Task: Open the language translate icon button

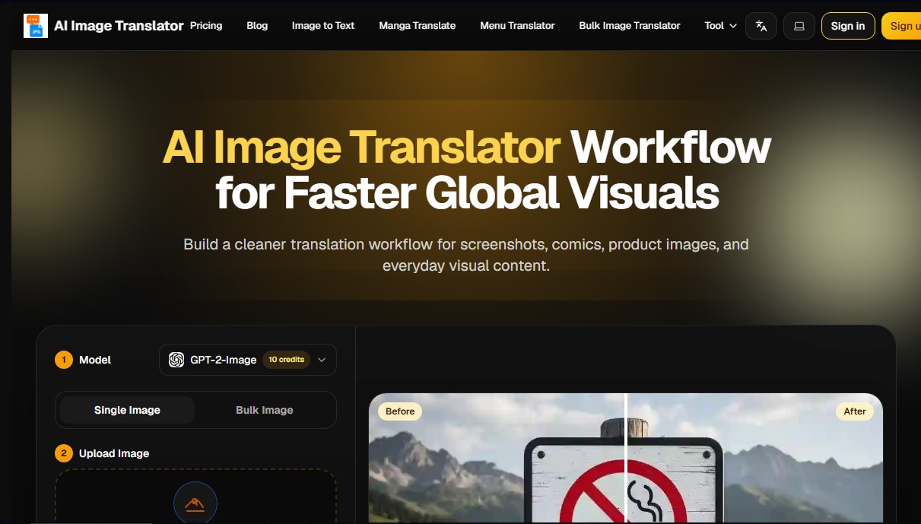Action: 761,26
